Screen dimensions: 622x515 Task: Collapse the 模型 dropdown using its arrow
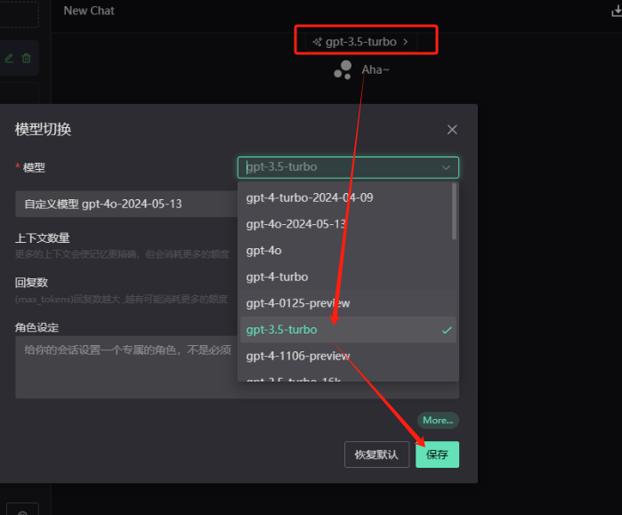446,167
